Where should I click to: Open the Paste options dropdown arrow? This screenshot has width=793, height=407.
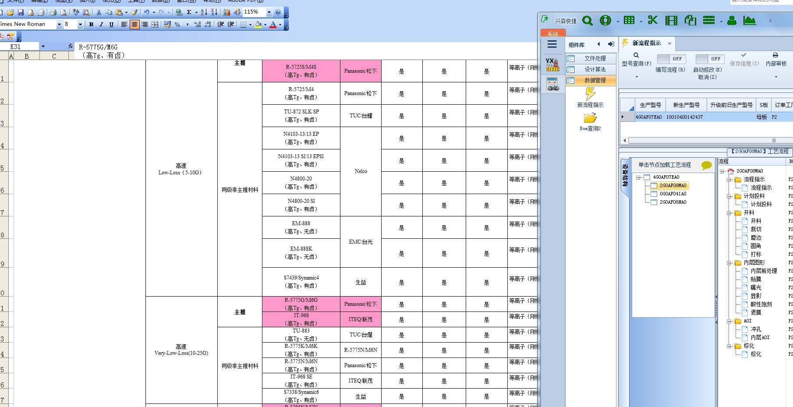click(126, 12)
